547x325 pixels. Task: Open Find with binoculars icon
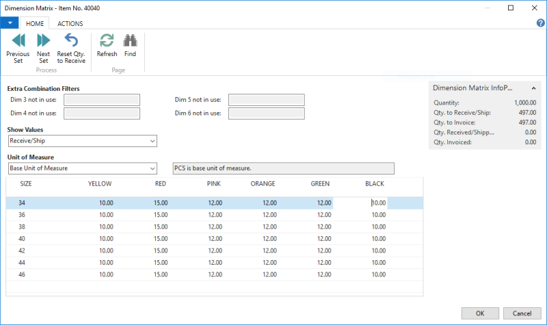(130, 40)
